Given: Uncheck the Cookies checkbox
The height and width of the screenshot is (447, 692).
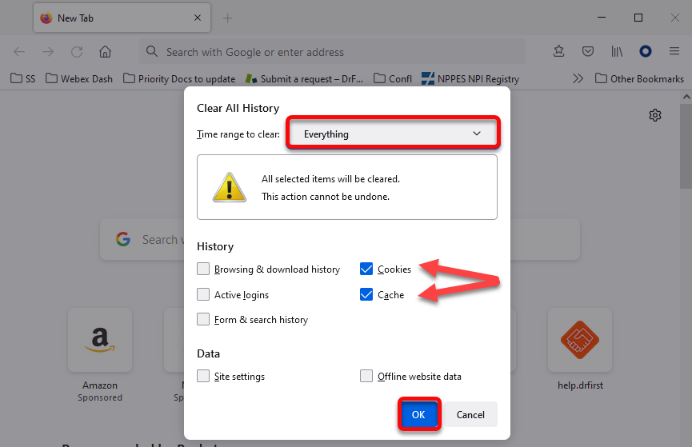Looking at the screenshot, I should pyautogui.click(x=366, y=269).
